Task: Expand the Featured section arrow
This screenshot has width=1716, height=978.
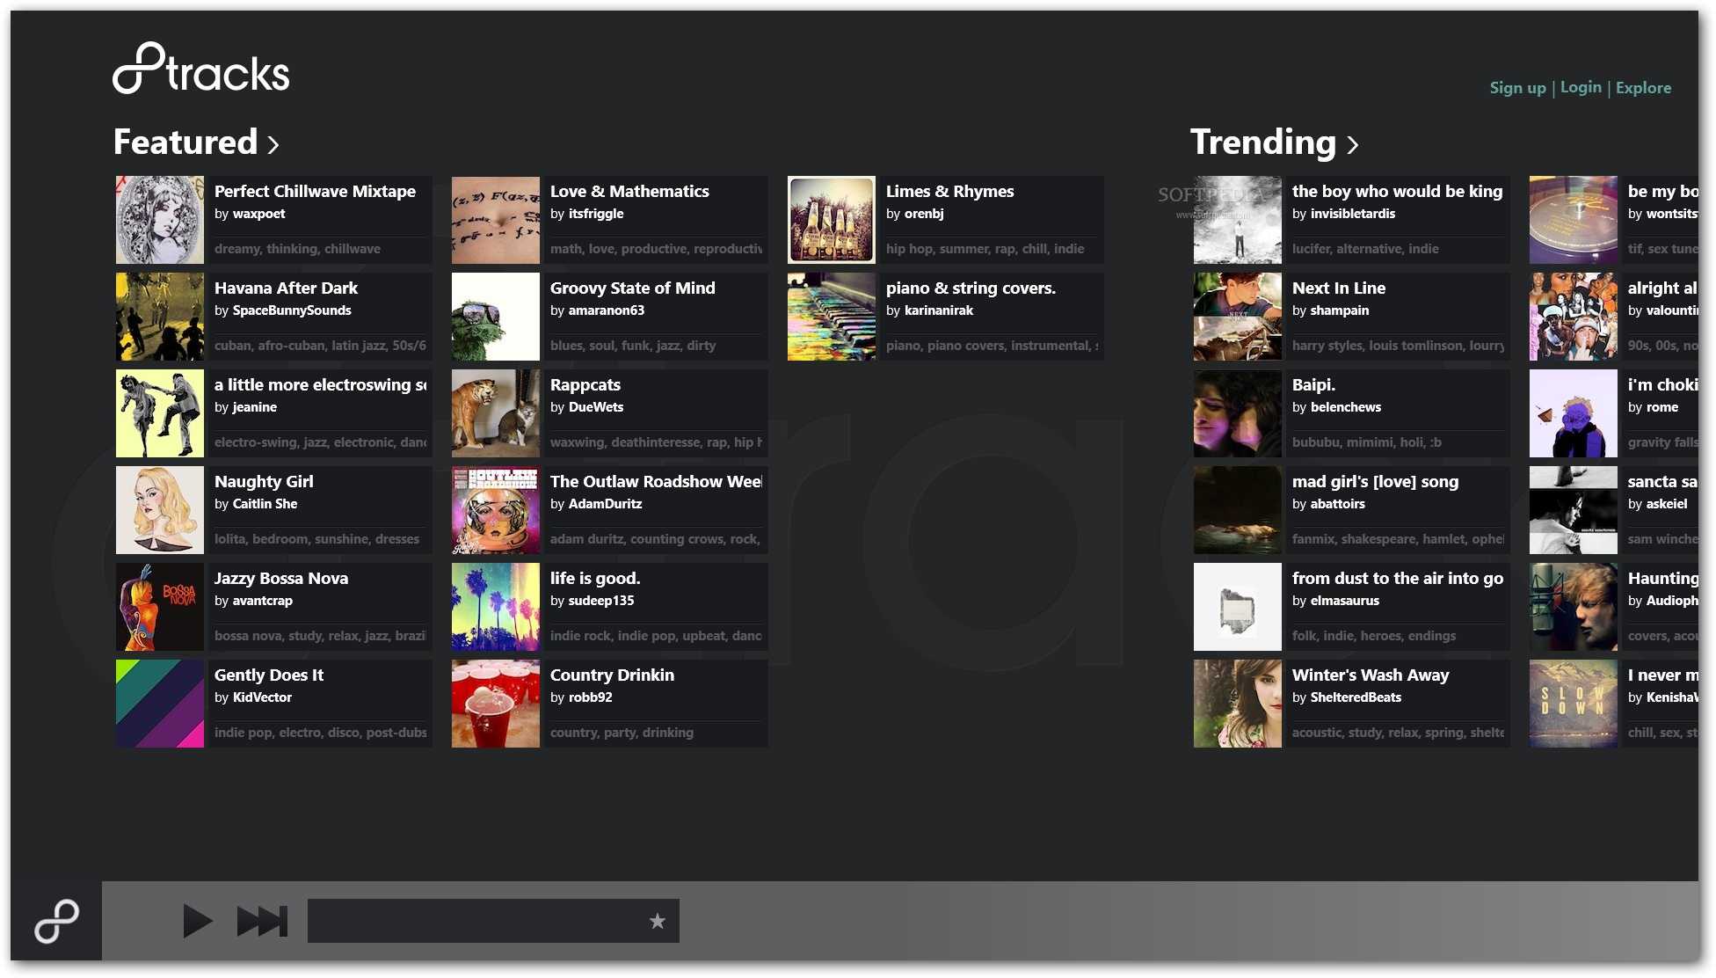Action: [x=273, y=145]
